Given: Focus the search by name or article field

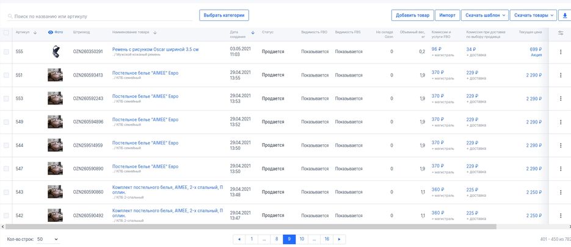Looking at the screenshot, I should coord(100,17).
